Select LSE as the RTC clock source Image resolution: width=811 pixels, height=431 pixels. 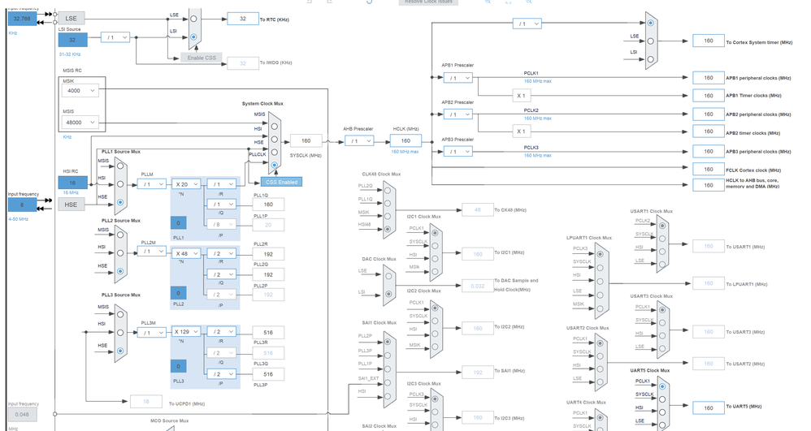tap(193, 18)
